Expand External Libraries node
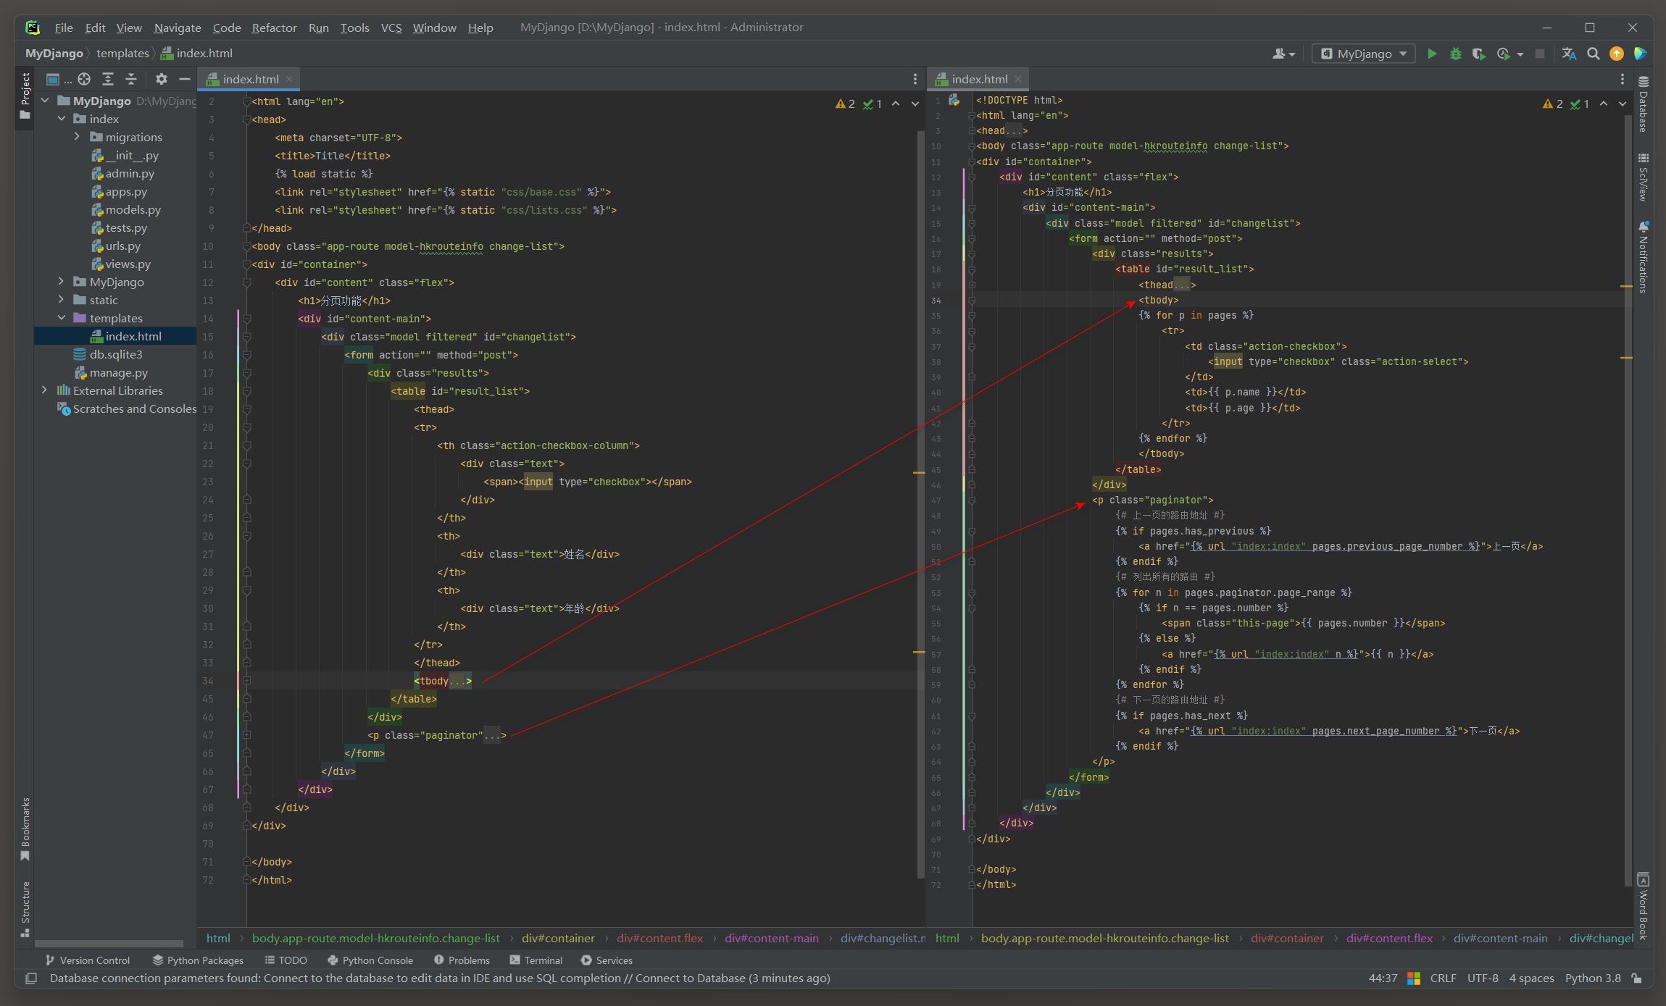The image size is (1666, 1006). point(45,390)
